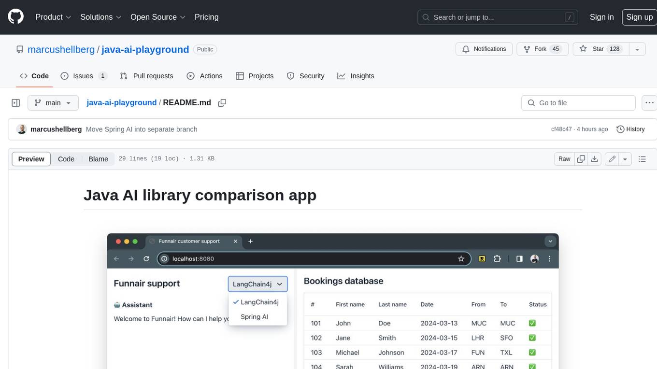Viewport: 657px width, 369px height.
Task: Expand the file tree side panel
Action: click(15, 103)
